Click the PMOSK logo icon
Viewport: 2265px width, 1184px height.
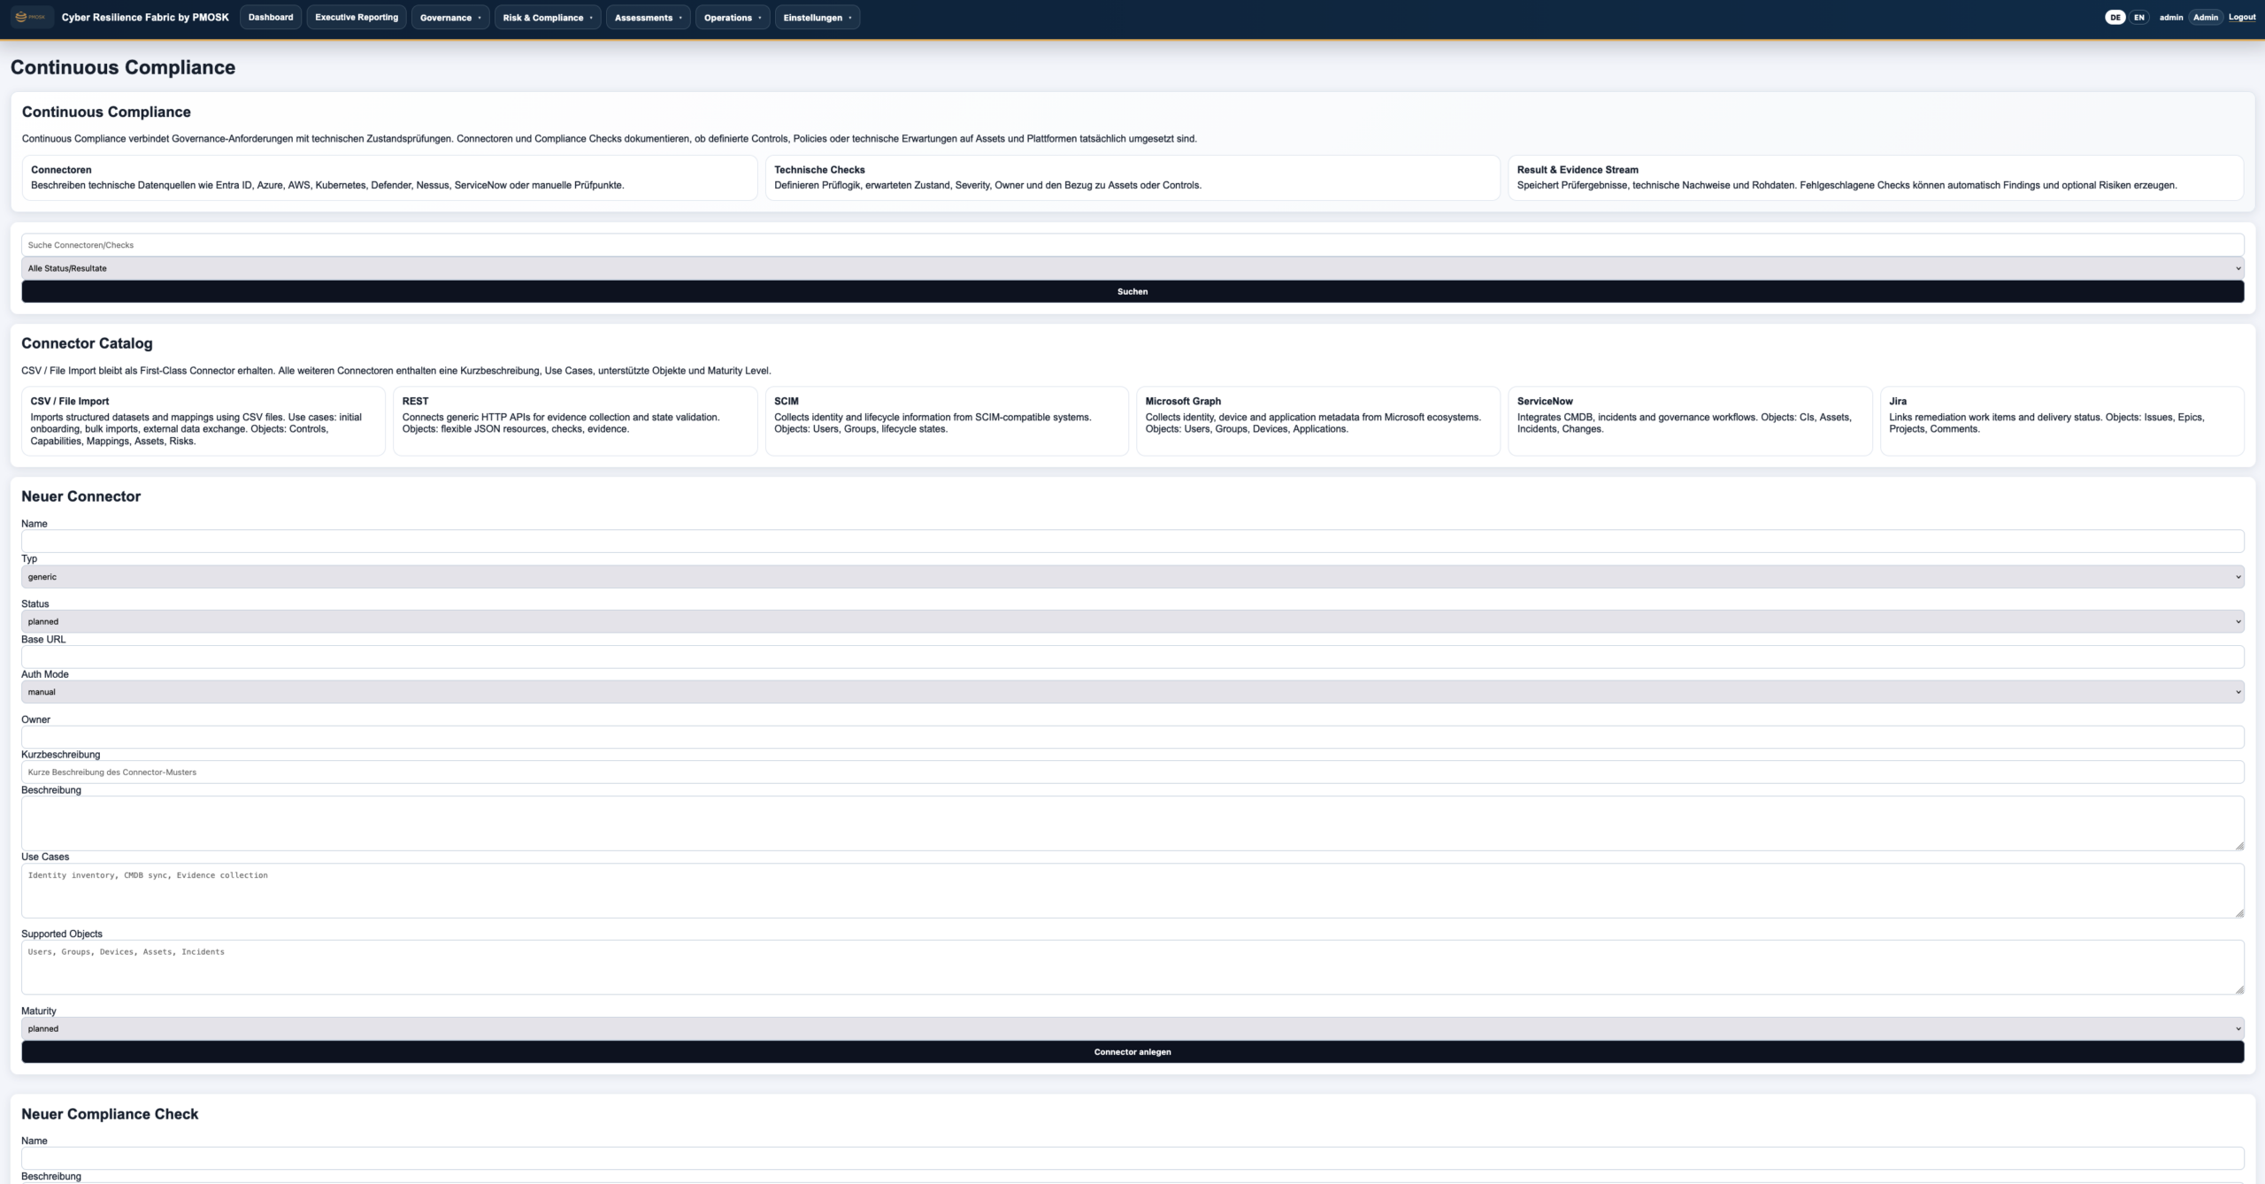[x=31, y=17]
